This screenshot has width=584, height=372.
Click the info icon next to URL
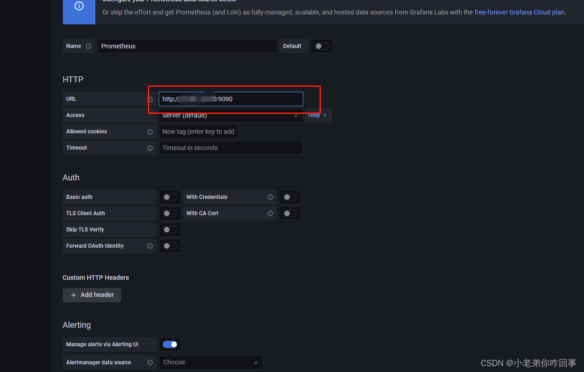coord(150,99)
